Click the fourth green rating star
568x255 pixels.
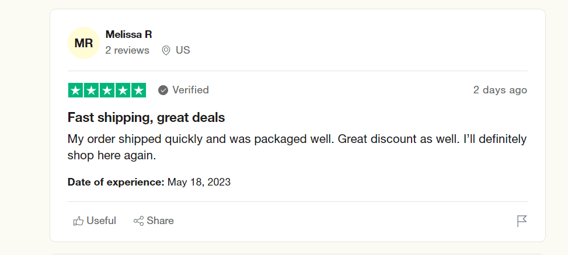(x=123, y=90)
